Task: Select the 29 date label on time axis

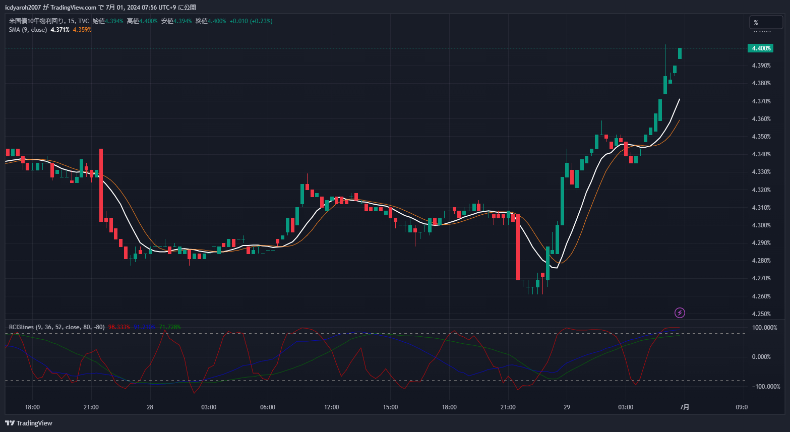Action: (567, 407)
